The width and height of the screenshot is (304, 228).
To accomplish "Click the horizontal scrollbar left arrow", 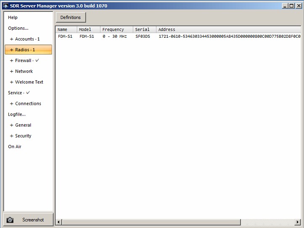I will click(x=59, y=222).
